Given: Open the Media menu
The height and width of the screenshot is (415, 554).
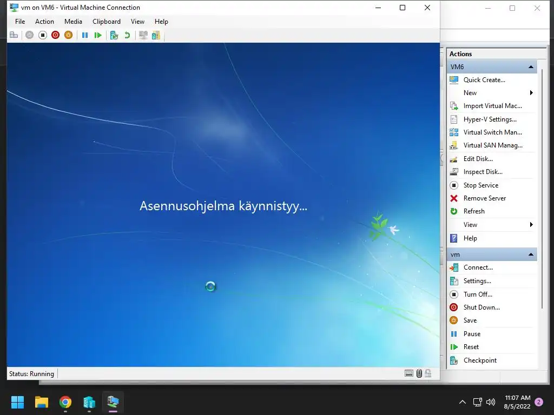Looking at the screenshot, I should coord(73,22).
